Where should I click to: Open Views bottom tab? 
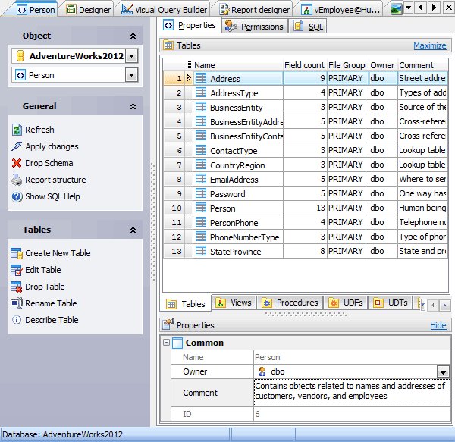click(234, 303)
